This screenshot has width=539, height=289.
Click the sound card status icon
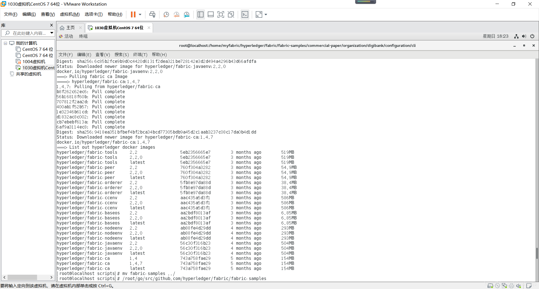tap(519, 286)
